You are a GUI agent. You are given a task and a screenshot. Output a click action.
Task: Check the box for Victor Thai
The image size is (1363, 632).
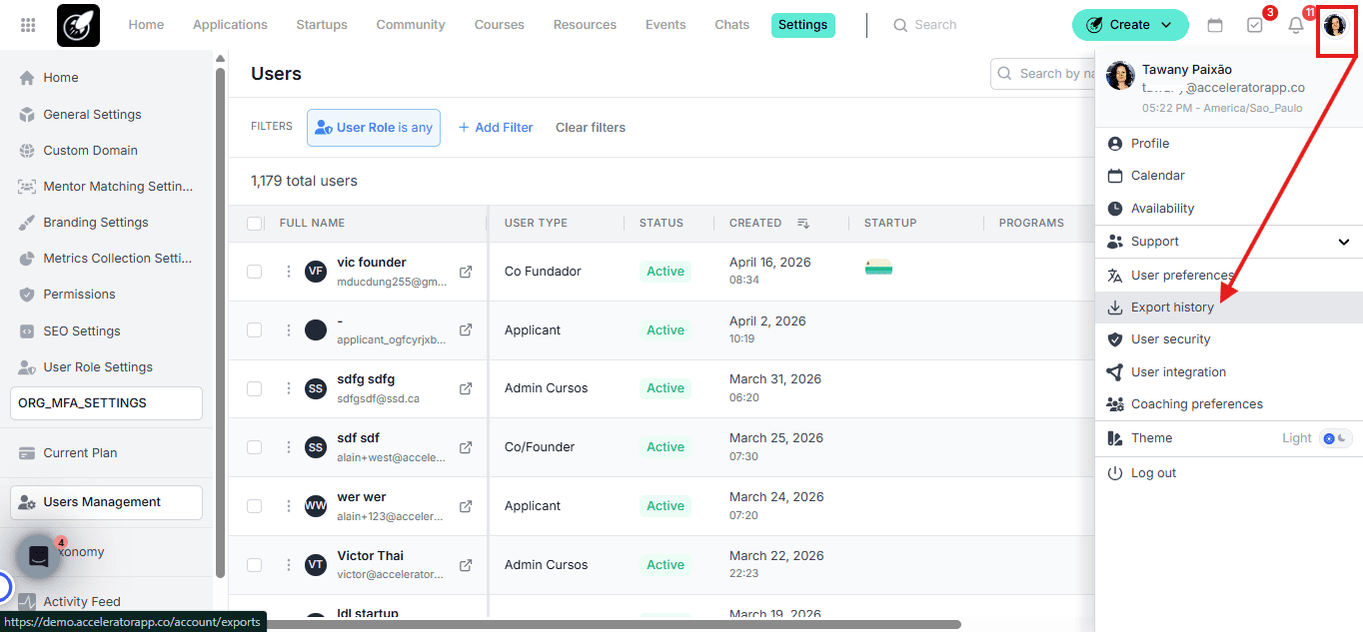point(255,564)
